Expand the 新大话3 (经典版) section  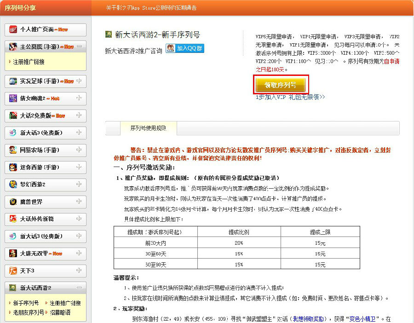[79, 236]
